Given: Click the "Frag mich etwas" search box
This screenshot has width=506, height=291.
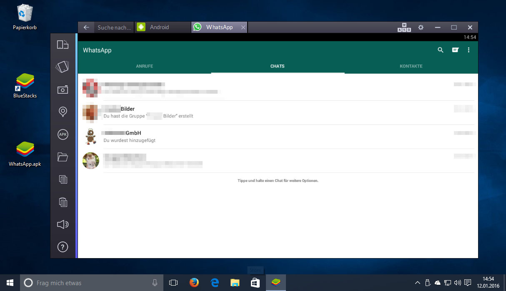Looking at the screenshot, I should click(91, 283).
